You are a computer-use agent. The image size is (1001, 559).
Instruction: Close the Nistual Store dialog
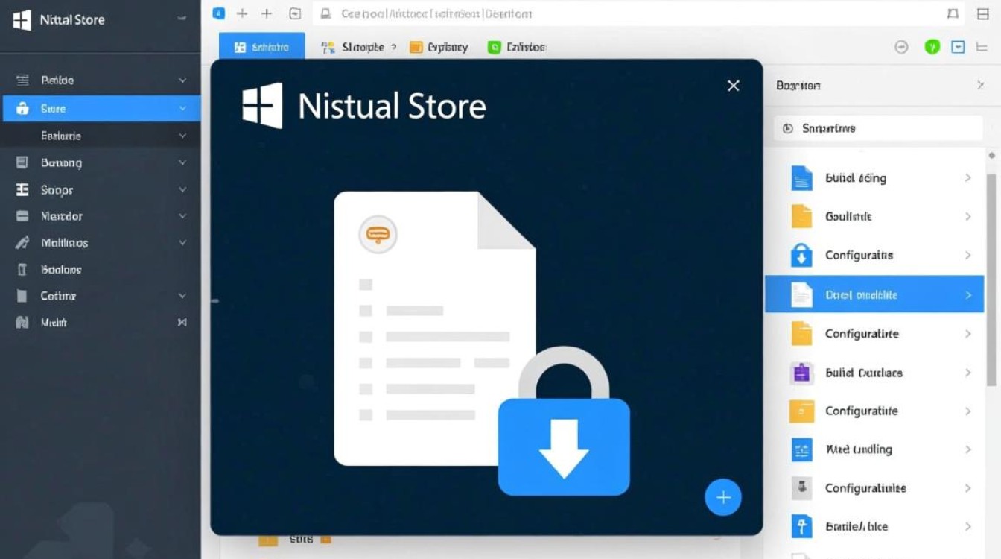pos(733,86)
